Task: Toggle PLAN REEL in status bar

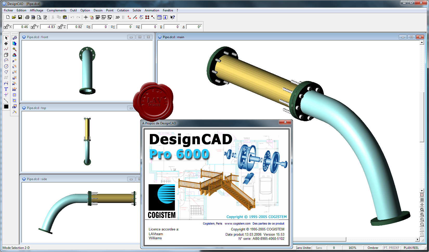Action: 411,248
